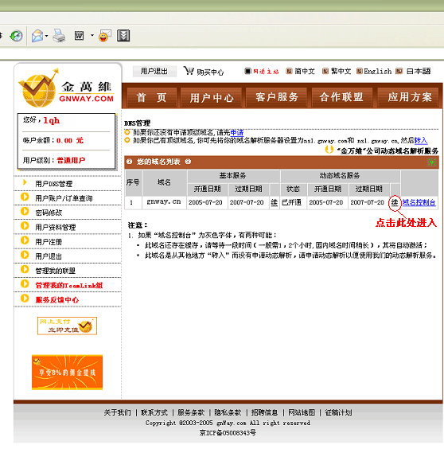Click the 金万维 dynamic DNS service text

(388, 150)
